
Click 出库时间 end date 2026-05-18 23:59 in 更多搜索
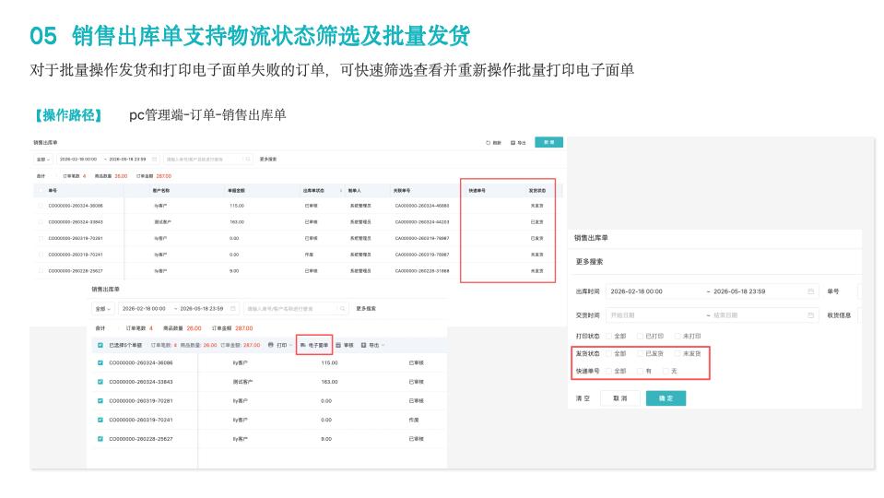pyautogui.click(x=739, y=291)
